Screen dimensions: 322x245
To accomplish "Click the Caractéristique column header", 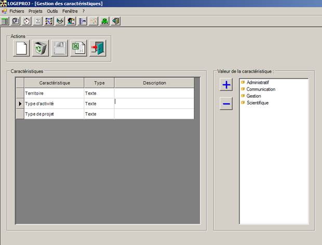I will coord(54,83).
